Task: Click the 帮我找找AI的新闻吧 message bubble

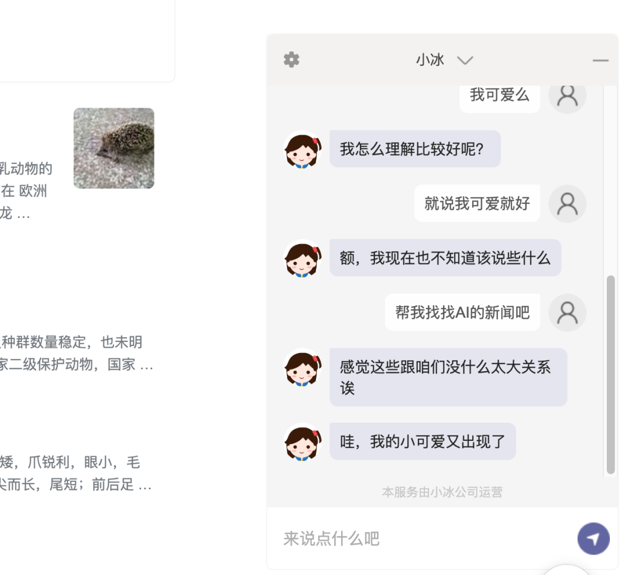Action: [x=462, y=312]
